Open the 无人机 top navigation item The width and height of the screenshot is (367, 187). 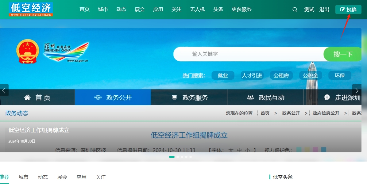(197, 9)
